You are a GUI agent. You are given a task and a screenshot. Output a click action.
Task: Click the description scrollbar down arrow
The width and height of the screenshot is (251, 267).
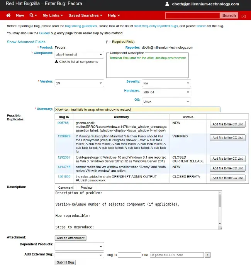[x=220, y=223]
